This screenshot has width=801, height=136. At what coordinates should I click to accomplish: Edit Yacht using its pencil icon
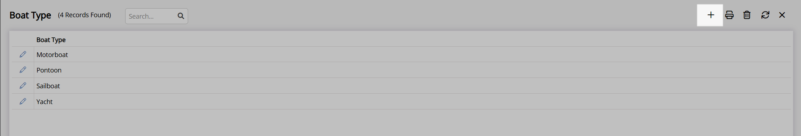(x=23, y=102)
